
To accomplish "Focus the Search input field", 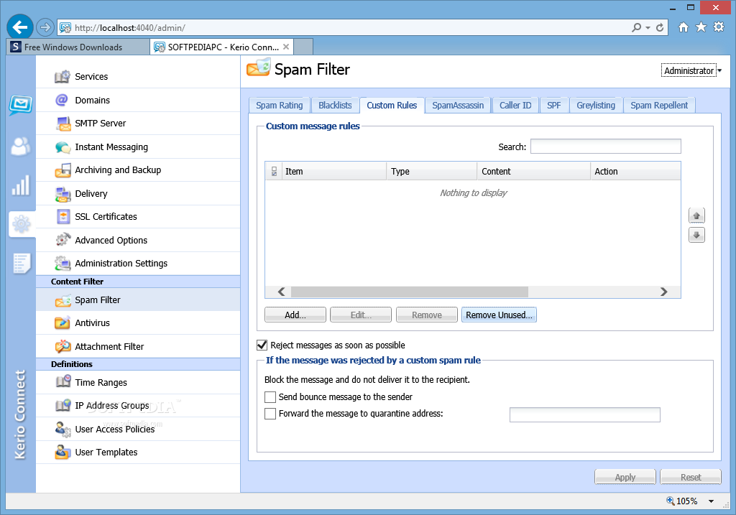I will click(605, 147).
